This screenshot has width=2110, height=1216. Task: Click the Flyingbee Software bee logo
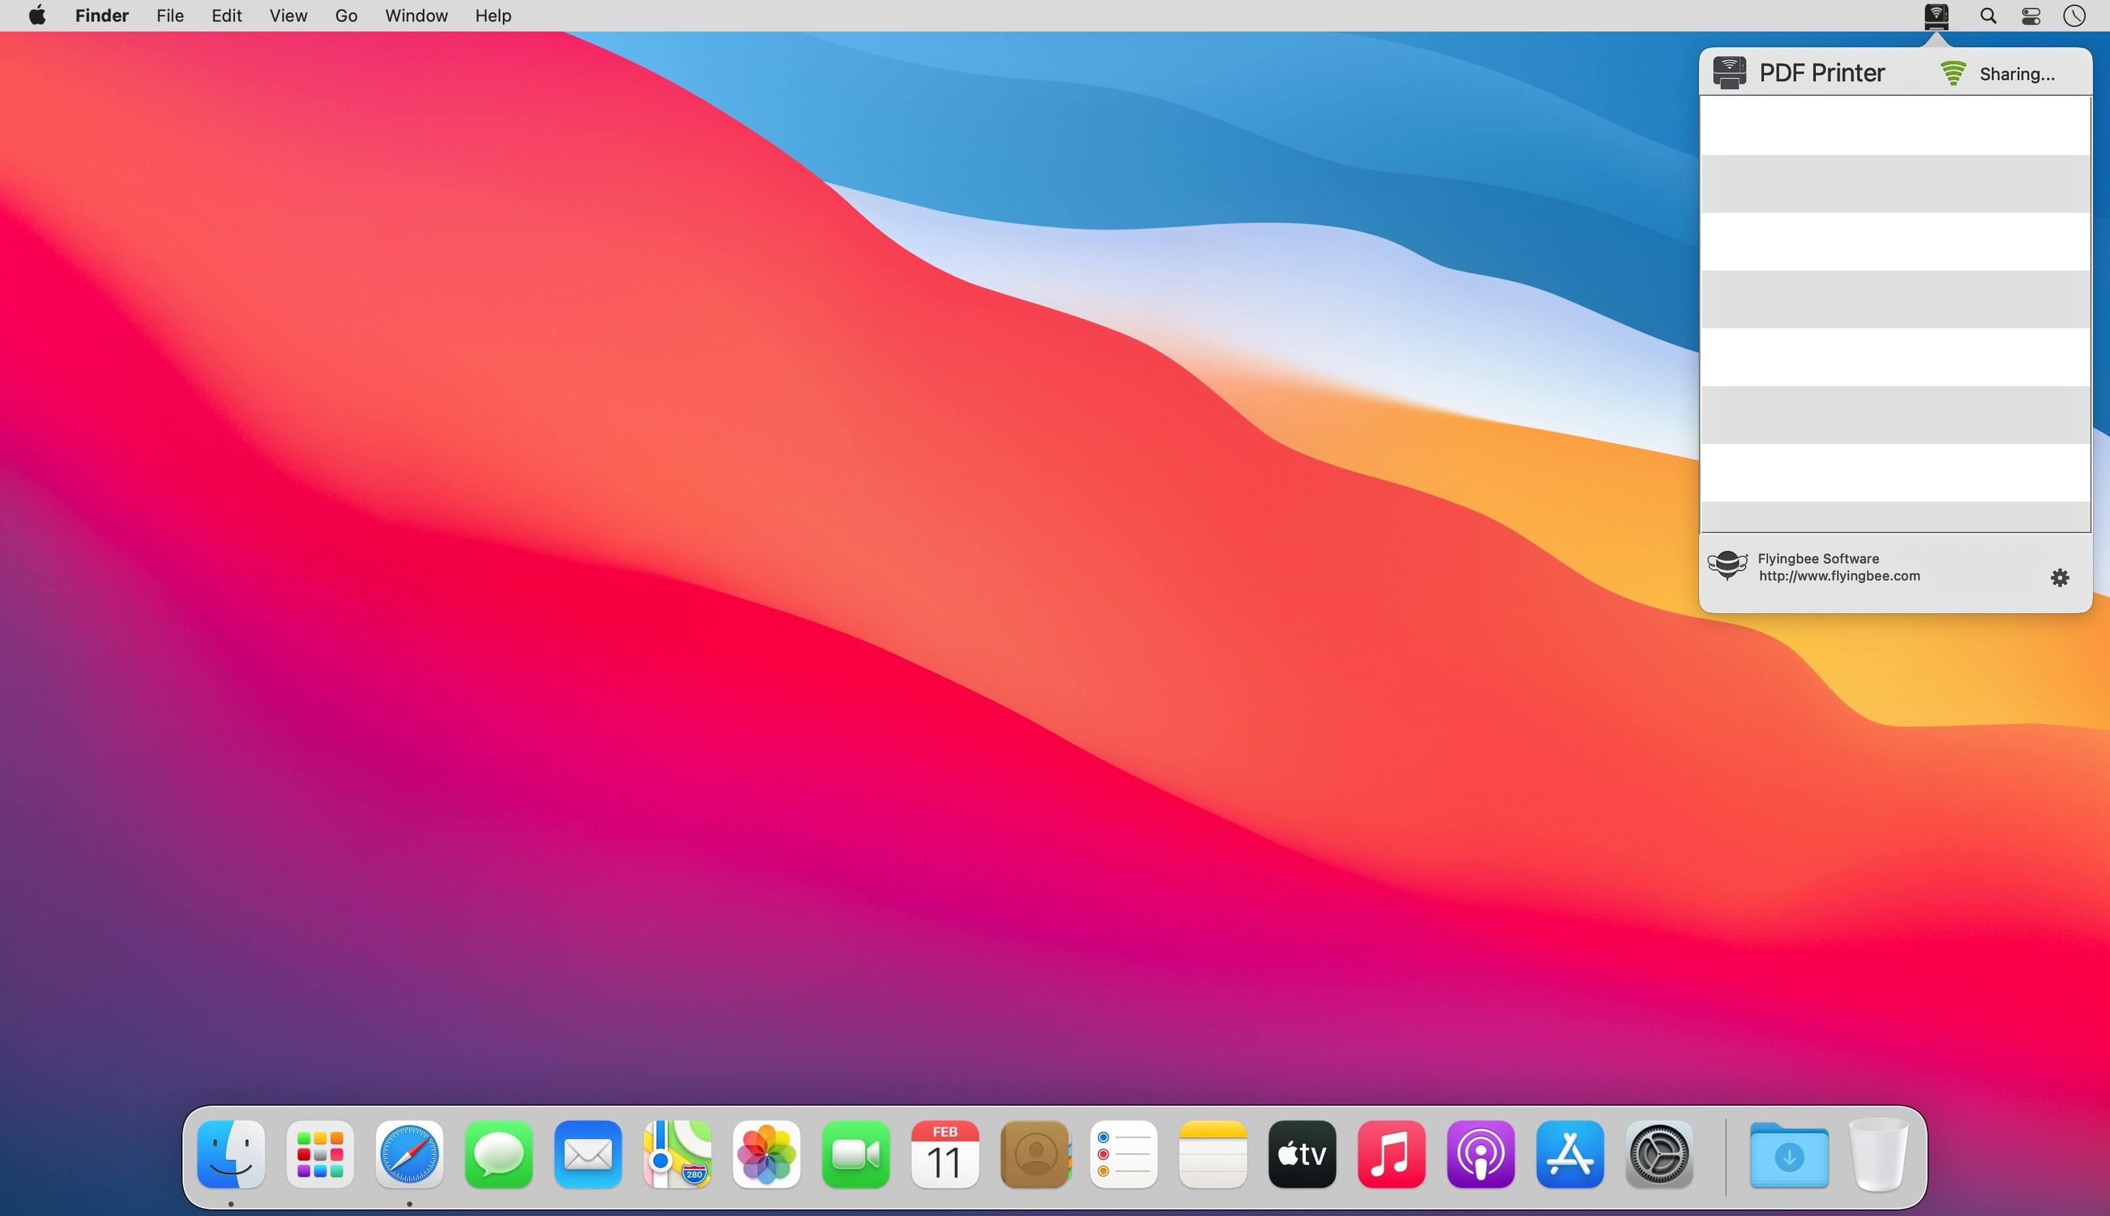(1727, 565)
